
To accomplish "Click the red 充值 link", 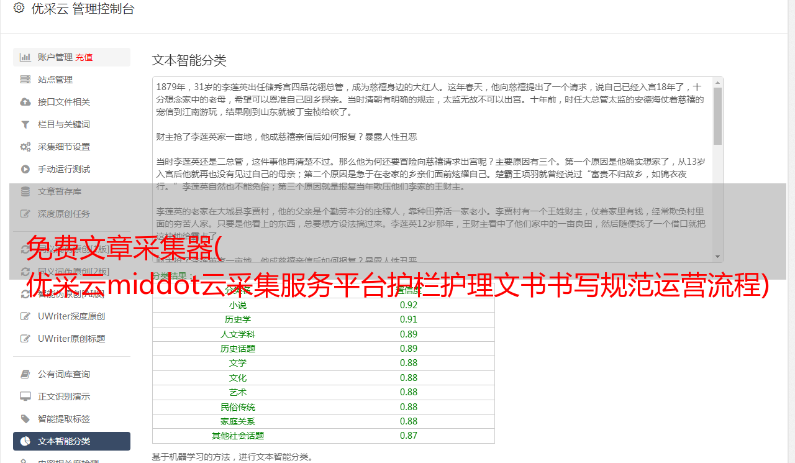I will (84, 57).
